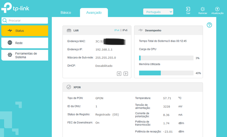This screenshot has height=137, width=227.
Task: Click the Status pulse icon in sidebar
Action: pyautogui.click(x=10, y=30)
